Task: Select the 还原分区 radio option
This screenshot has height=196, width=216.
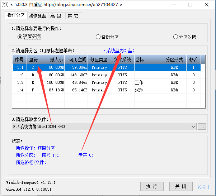Action: (20, 37)
